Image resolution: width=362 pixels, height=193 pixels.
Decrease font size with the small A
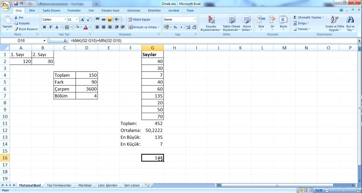tap(89, 20)
